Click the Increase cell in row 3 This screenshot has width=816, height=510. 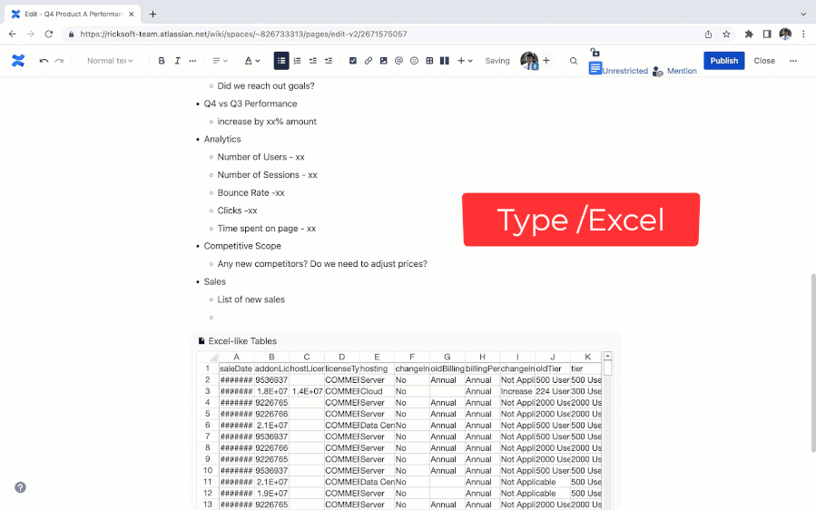[517, 391]
